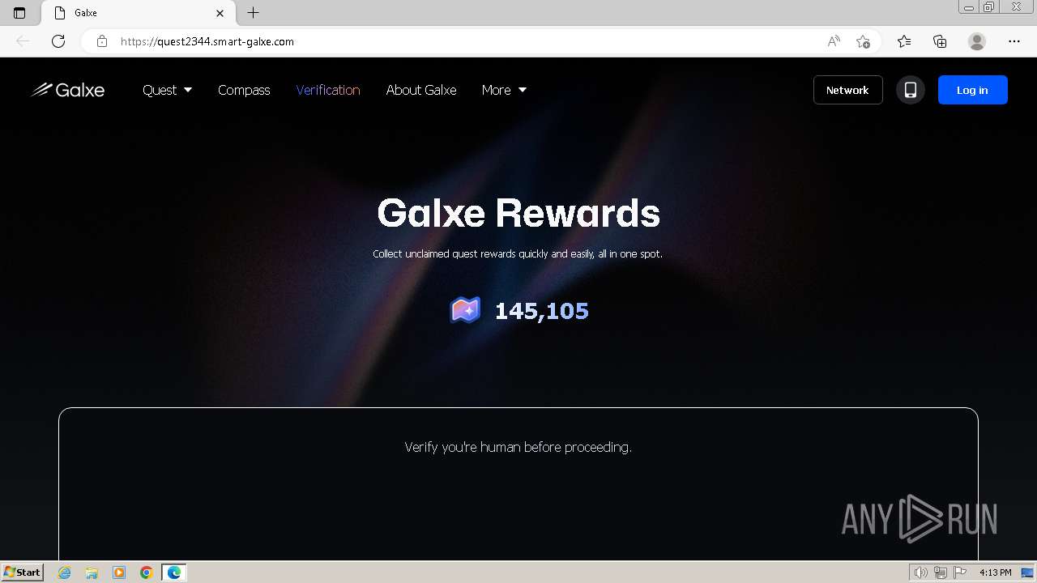The width and height of the screenshot is (1037, 583).
Task: Click the browser profile avatar icon
Action: tap(977, 41)
